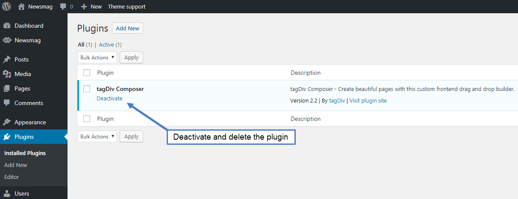Open the plugin Editor submenu item

pyautogui.click(x=12, y=177)
